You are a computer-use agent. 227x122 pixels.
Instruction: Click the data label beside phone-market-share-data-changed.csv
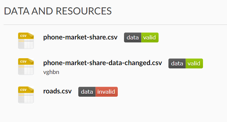click(x=177, y=63)
